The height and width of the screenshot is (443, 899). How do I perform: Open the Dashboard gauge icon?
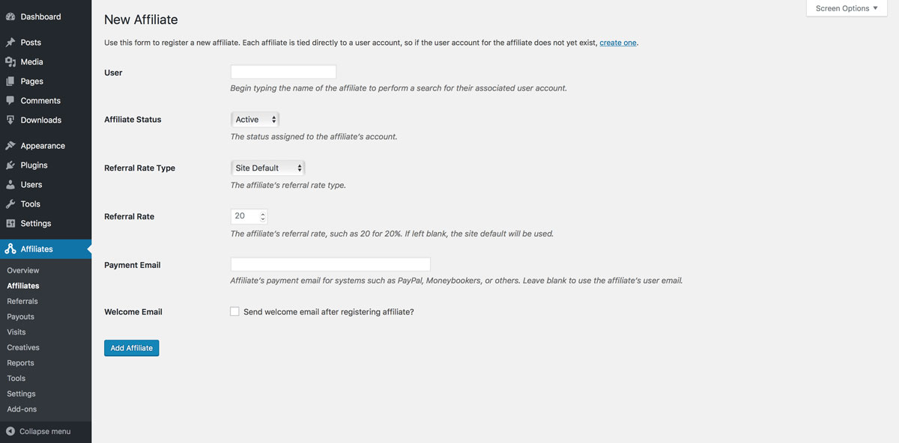(10, 16)
